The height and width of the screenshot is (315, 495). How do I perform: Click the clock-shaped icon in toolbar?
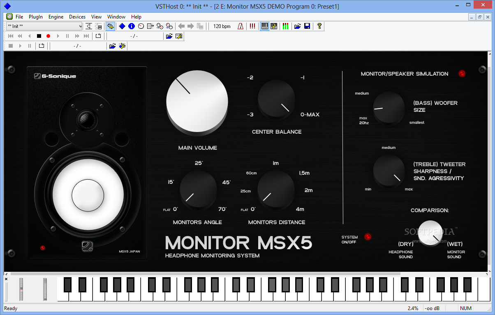[x=141, y=26]
